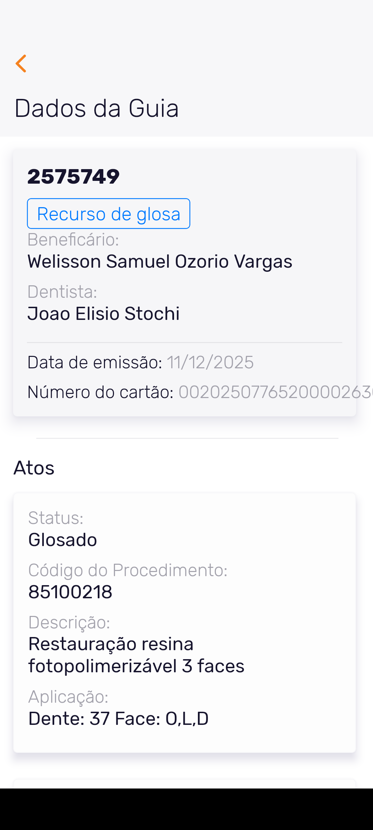This screenshot has height=830, width=373.
Task: Select dentist name Joao Elisio Stochi
Action: (x=104, y=314)
